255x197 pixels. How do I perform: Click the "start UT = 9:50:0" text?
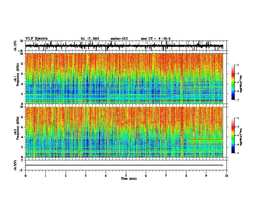click(156, 39)
